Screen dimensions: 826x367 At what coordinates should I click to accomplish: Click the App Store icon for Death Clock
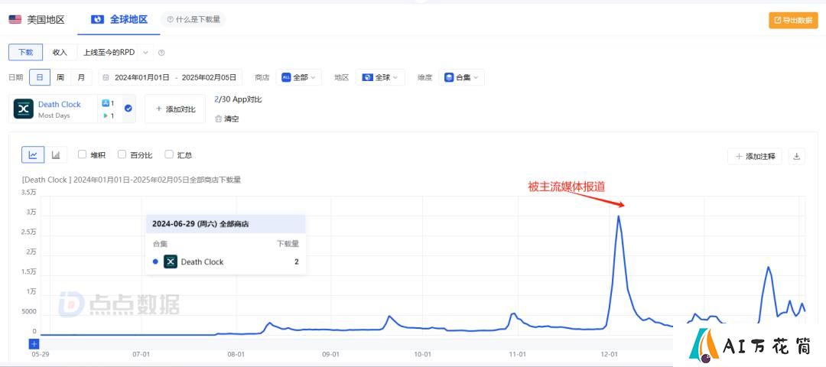click(x=105, y=103)
